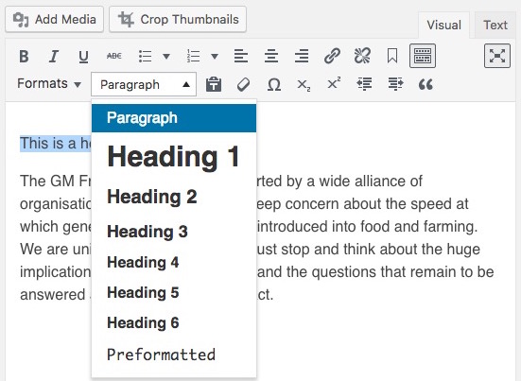Screen dimensions: 521x381
Task: Switch to the Text editor tab
Action: (x=495, y=26)
